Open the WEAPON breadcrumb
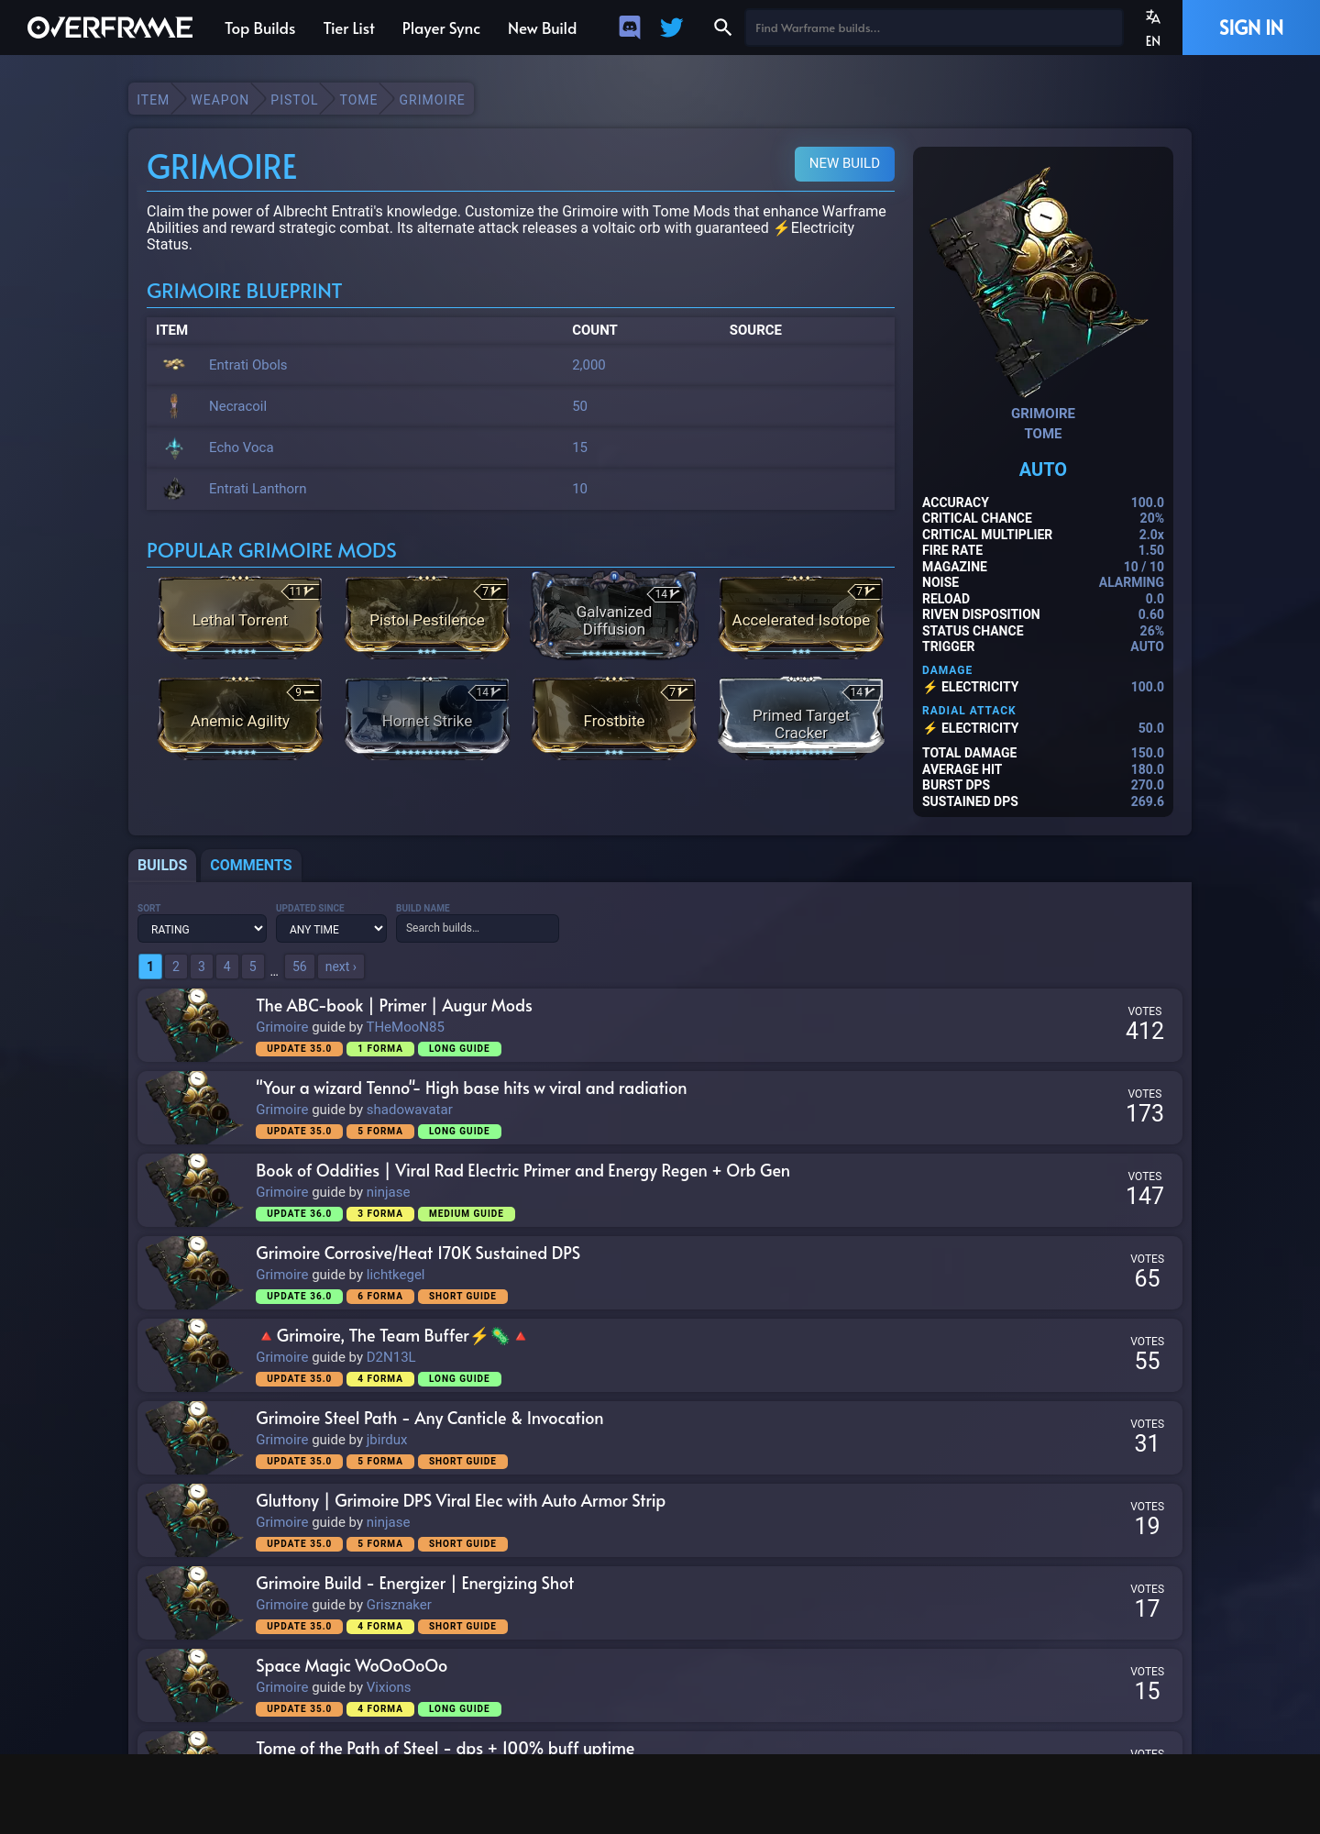Viewport: 1320px width, 1834px height. pos(220,100)
